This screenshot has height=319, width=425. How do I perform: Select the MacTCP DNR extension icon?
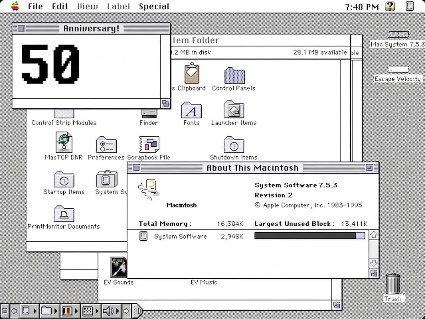(x=64, y=142)
